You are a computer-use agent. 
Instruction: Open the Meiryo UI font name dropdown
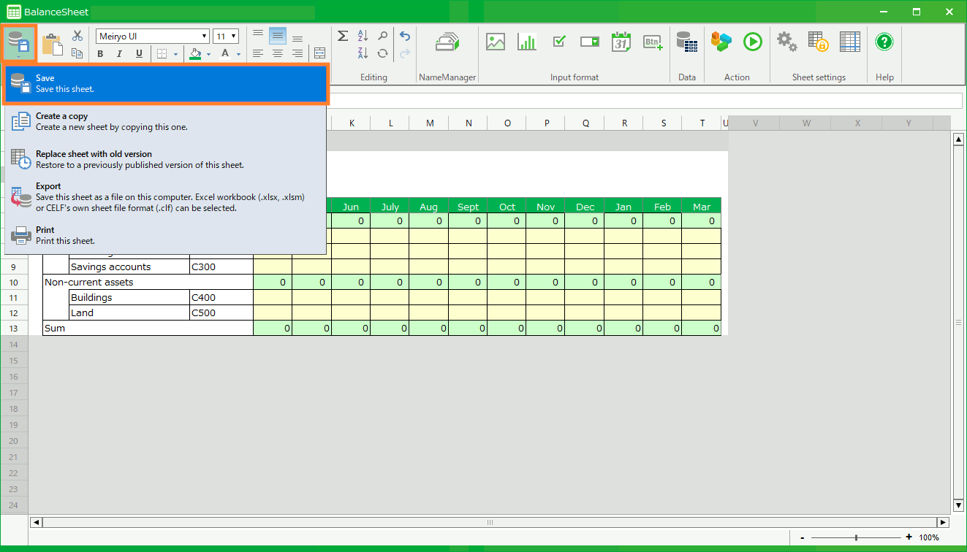(205, 37)
